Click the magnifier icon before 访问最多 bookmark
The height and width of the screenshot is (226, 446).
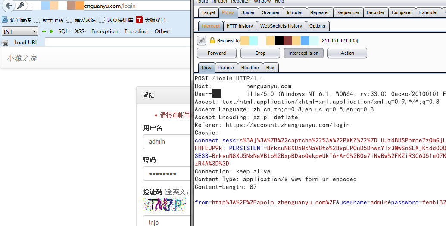coord(5,20)
